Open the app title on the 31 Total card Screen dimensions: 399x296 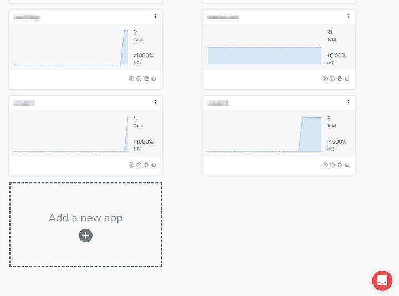223,17
